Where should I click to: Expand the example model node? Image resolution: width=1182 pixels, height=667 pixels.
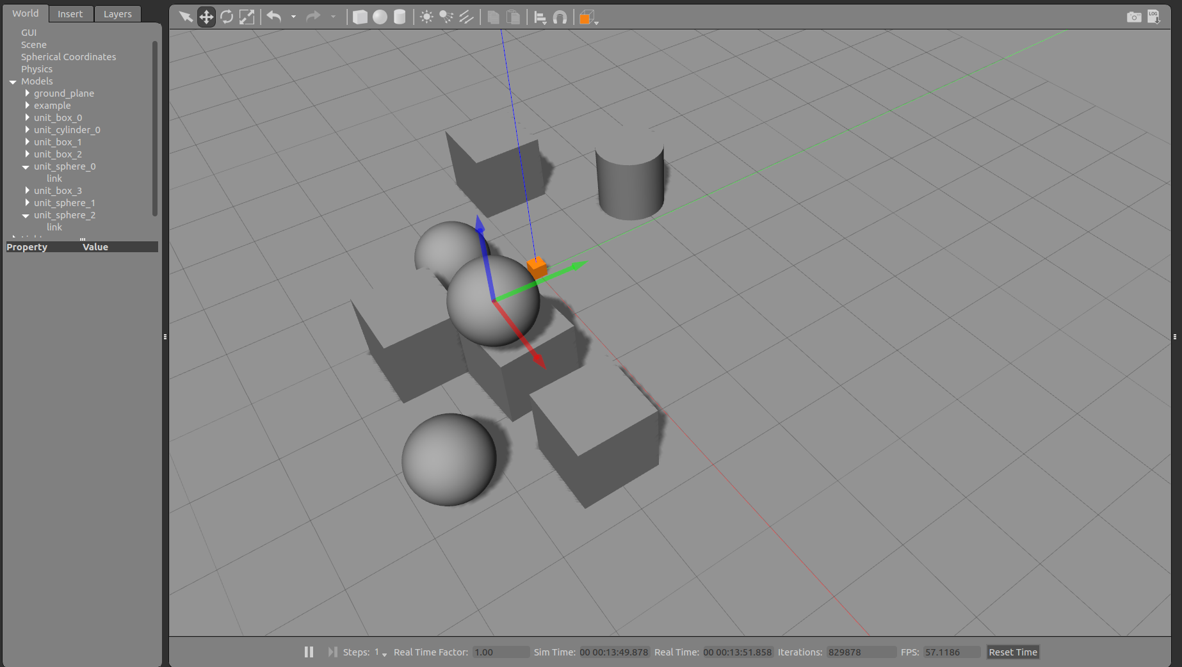pos(28,106)
